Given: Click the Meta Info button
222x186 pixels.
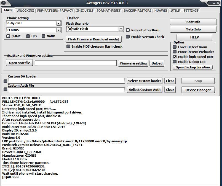Looking at the screenshot, I should pos(193,29).
